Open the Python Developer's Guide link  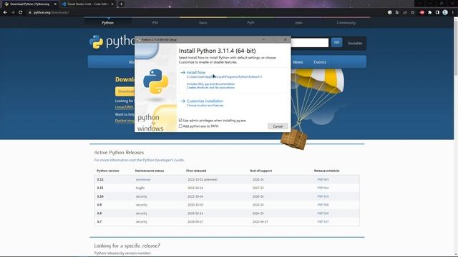(x=163, y=160)
